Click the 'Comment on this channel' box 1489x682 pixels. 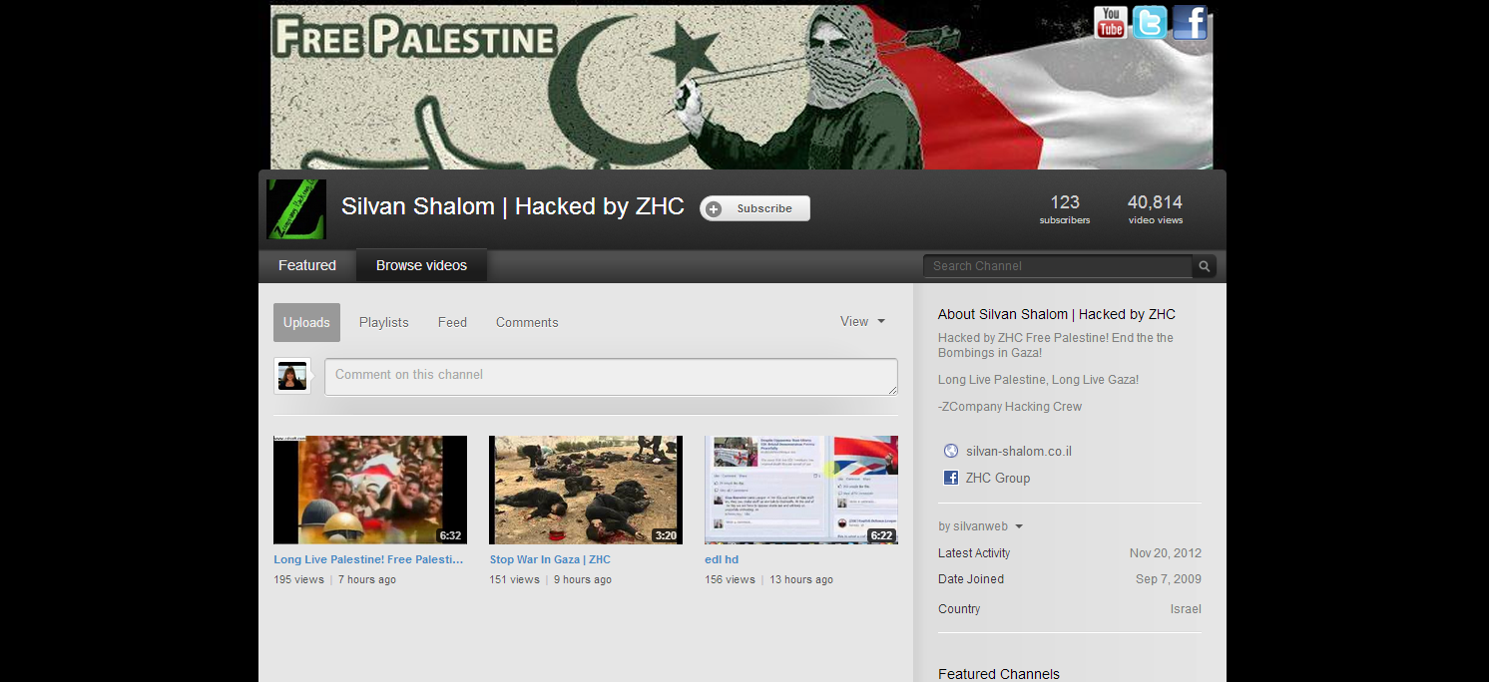point(611,377)
